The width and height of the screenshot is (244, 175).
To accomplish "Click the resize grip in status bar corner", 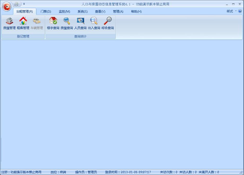I will tap(241, 172).
